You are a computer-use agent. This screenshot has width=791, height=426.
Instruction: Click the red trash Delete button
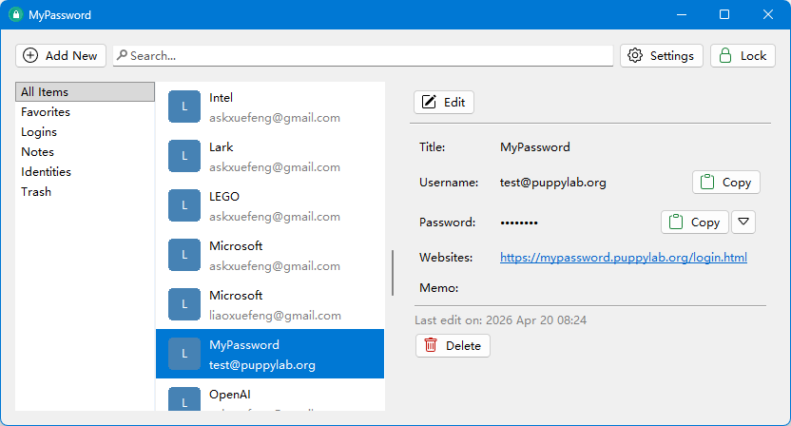pos(453,346)
